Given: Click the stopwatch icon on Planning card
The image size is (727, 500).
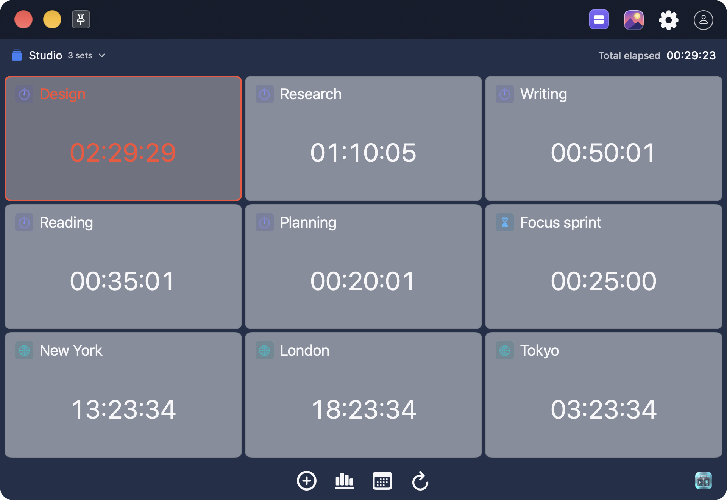Looking at the screenshot, I should 264,222.
